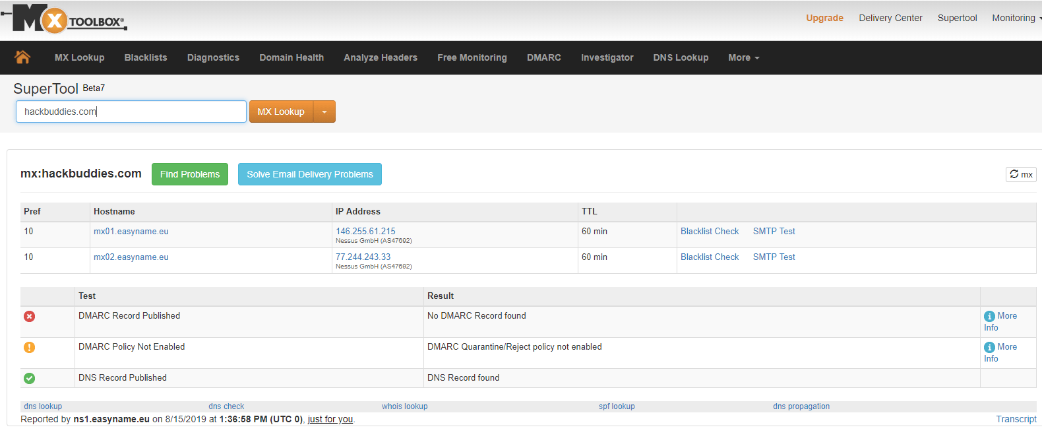Open the Monitoring dropdown in top bar

[x=1016, y=18]
